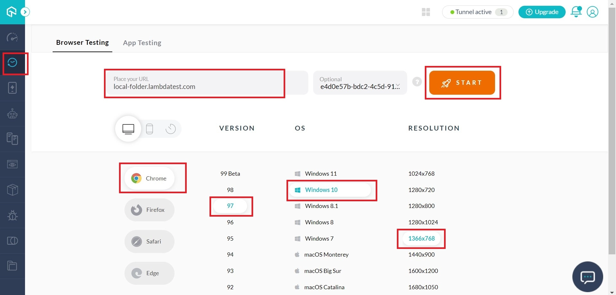The image size is (616, 295).
Task: Select the smart visual testing contrast icon
Action: point(12,240)
